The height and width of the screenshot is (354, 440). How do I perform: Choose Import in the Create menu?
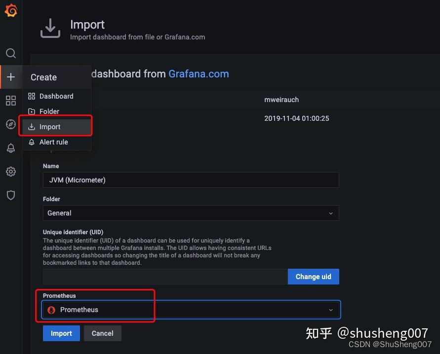[51, 127]
